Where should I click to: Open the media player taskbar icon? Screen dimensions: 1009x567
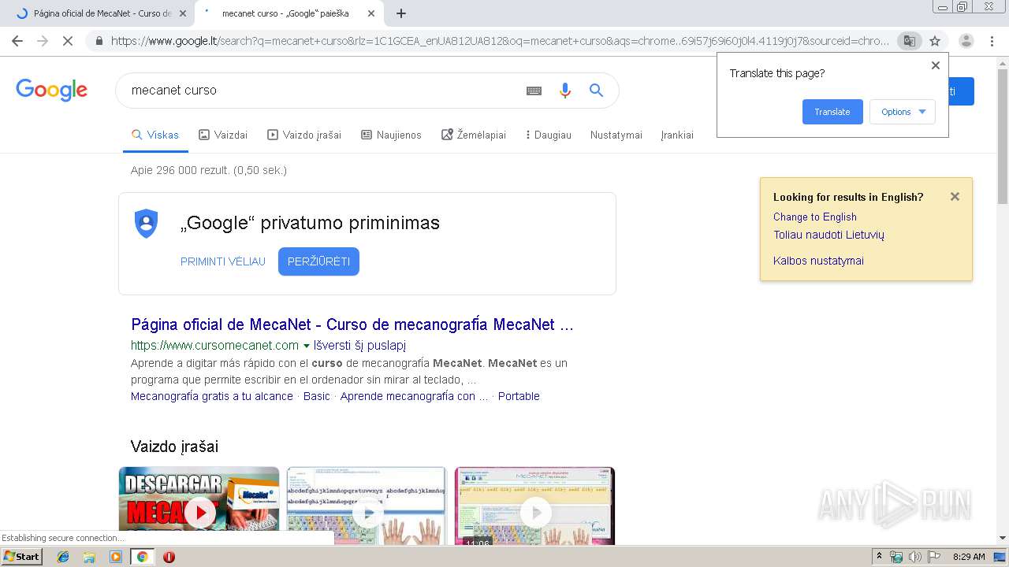pos(116,557)
